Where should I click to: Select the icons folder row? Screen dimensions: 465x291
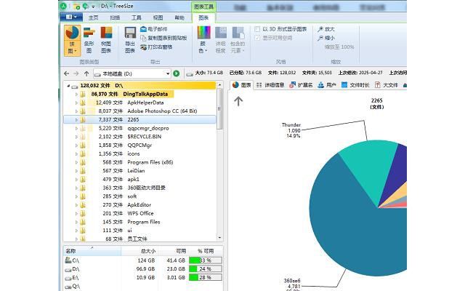140,154
